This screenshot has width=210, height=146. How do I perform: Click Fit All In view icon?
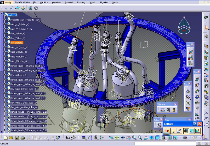(117, 138)
